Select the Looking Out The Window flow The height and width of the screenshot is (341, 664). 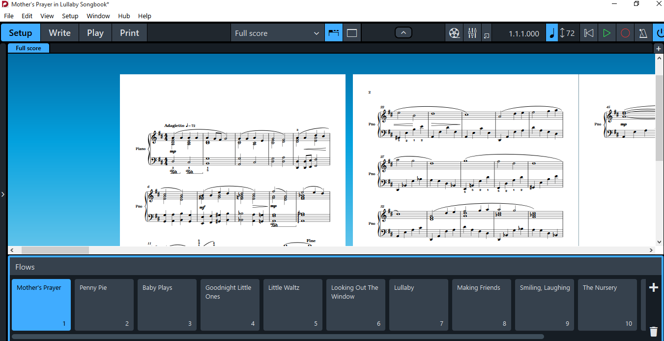356,305
